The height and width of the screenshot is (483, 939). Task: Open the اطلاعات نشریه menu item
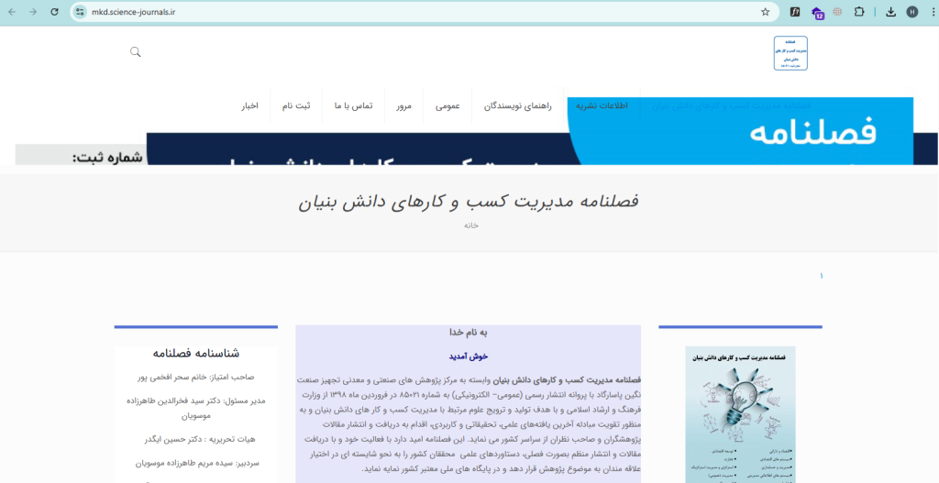[x=602, y=106]
